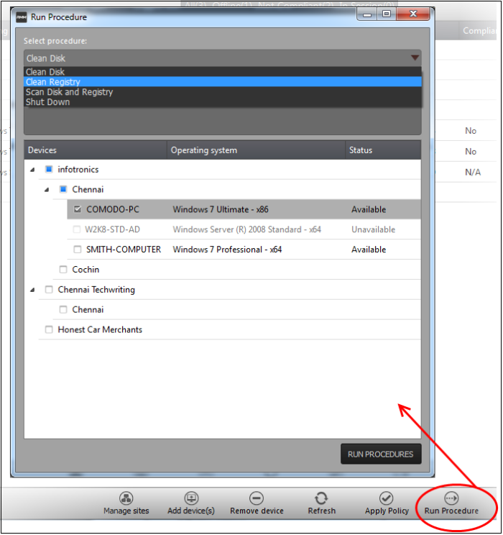Click the Status column header
503x535 pixels.
383,150
